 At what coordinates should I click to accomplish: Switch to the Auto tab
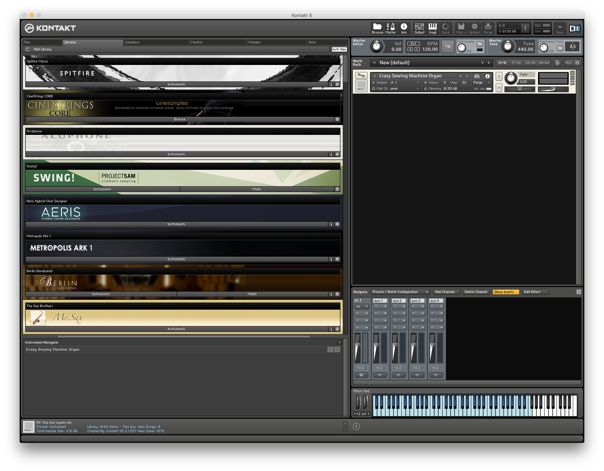point(327,42)
